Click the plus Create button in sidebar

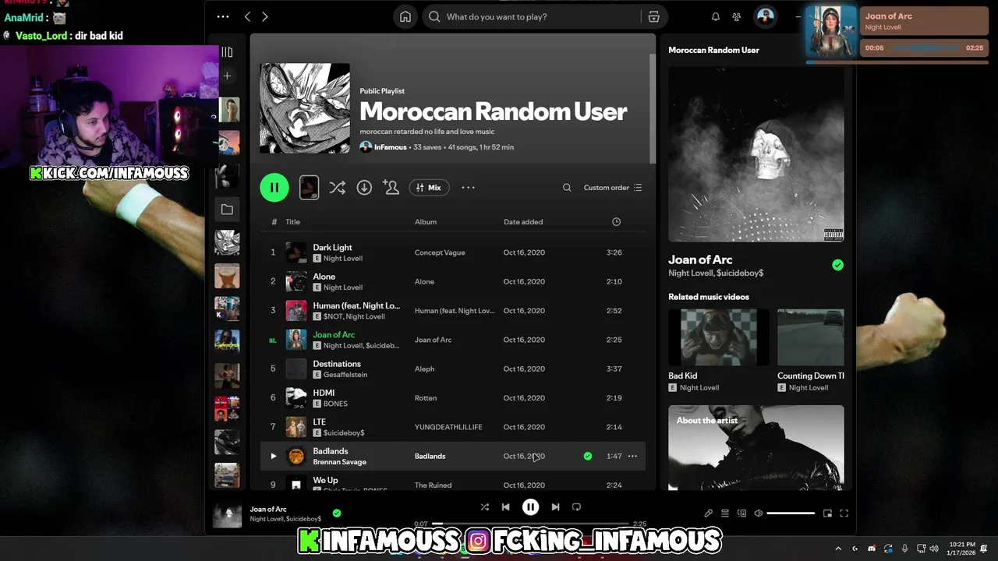tap(227, 76)
